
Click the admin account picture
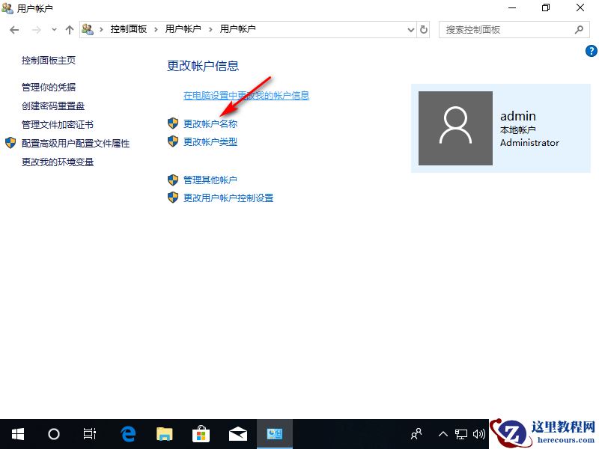pos(455,128)
